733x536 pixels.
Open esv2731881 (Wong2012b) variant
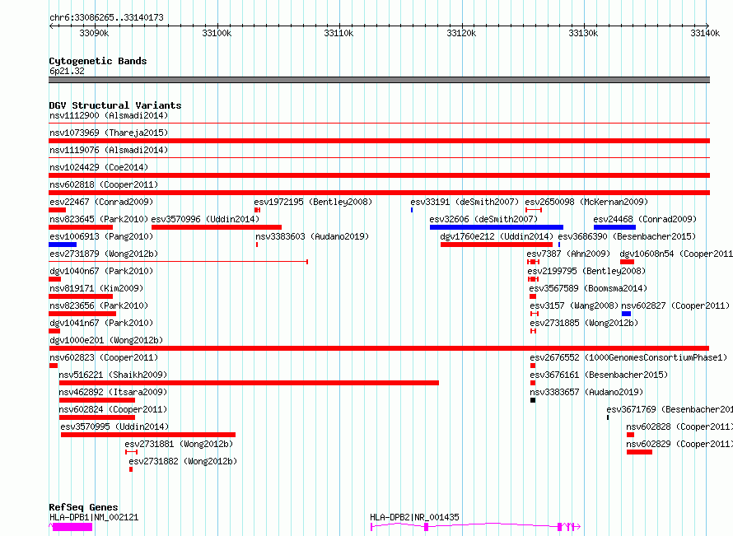tap(179, 444)
